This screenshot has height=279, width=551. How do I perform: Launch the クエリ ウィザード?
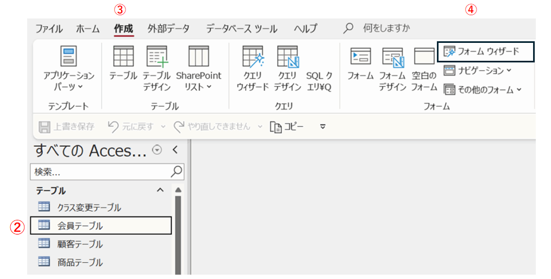253,68
